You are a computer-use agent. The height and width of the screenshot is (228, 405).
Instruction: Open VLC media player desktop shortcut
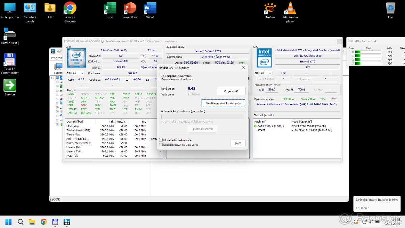coord(290,12)
